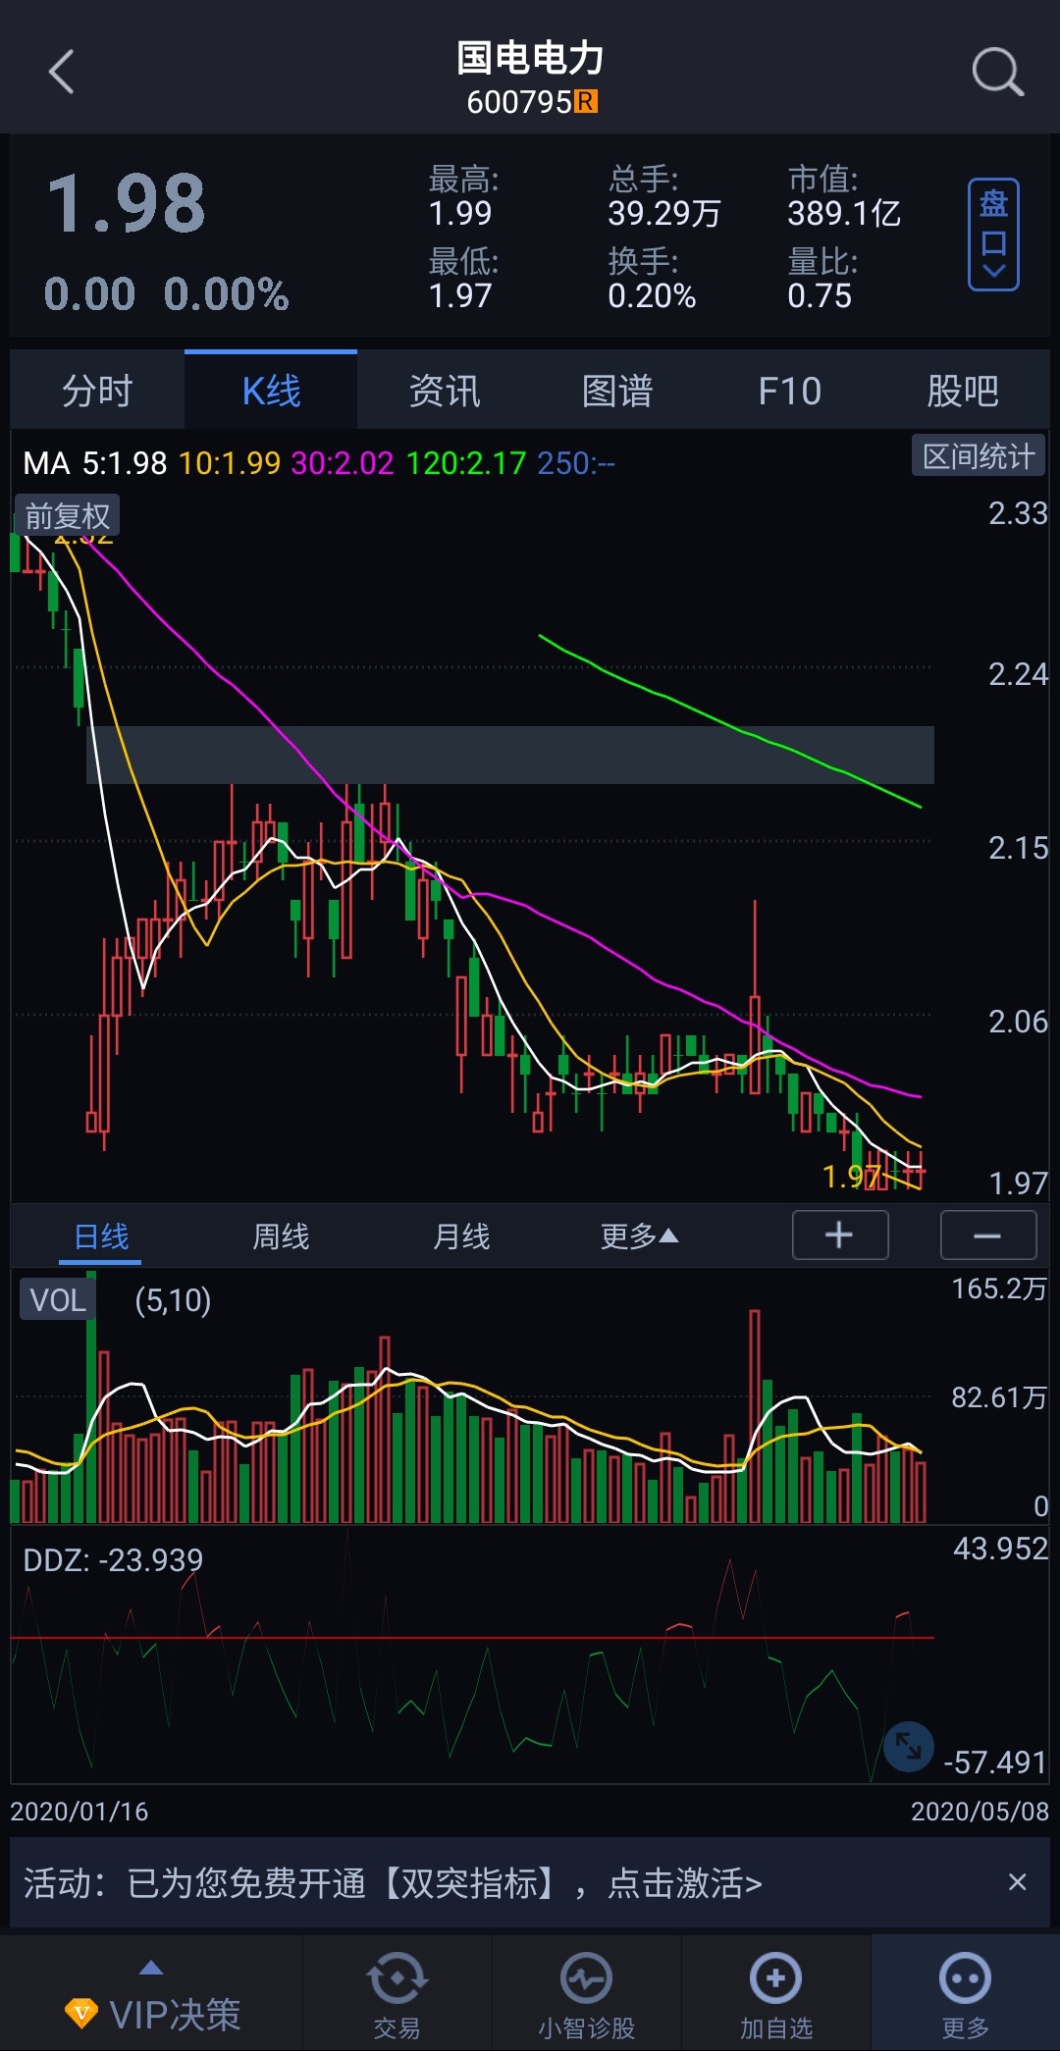Image resolution: width=1060 pixels, height=2051 pixels.
Task: Tap the 市值 389.1亿 value
Action: tap(844, 213)
